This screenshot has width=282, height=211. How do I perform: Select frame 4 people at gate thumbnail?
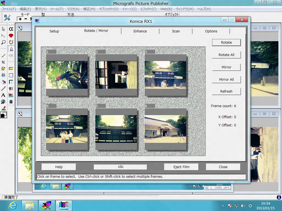[x=67, y=129]
